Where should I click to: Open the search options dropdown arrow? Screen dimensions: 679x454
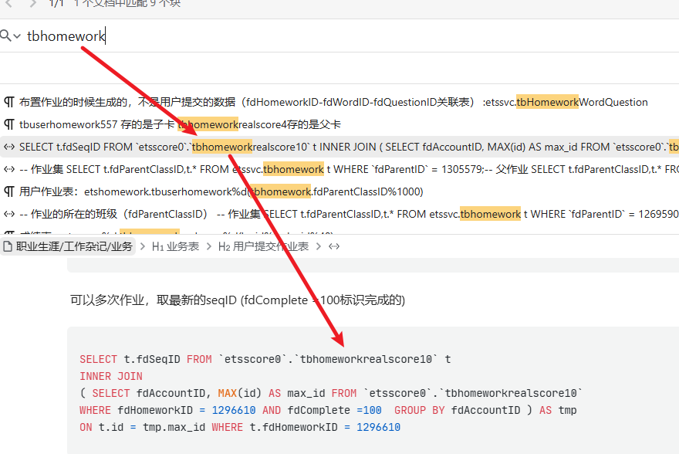coord(17,36)
